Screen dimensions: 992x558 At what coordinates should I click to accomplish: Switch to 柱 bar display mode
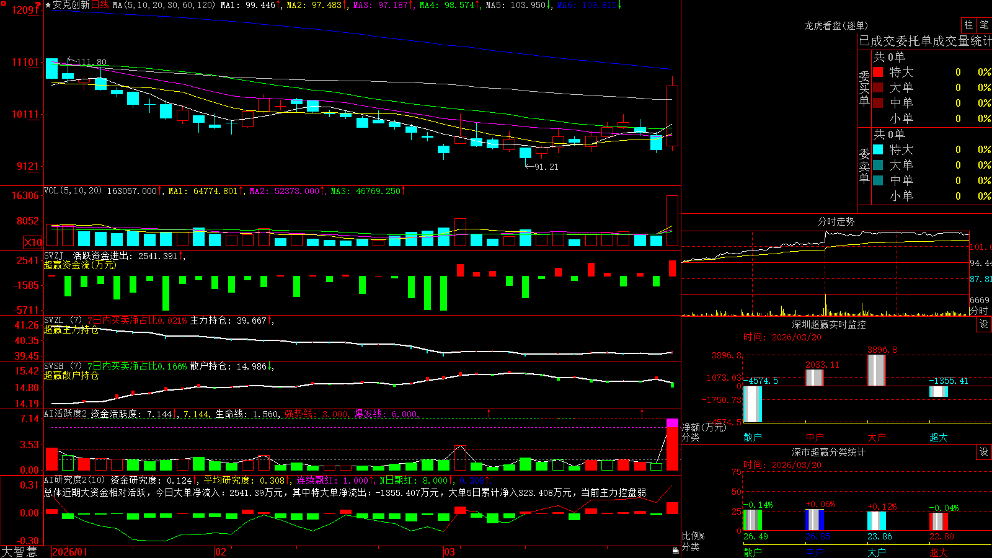click(x=968, y=25)
